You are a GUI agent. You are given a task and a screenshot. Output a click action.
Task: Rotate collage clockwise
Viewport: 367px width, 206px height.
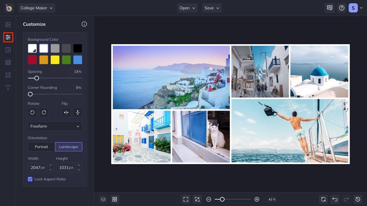[x=44, y=113]
